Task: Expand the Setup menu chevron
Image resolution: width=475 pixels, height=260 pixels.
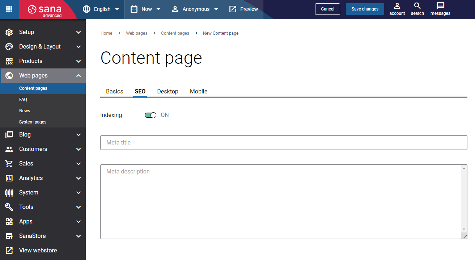Action: pyautogui.click(x=79, y=32)
